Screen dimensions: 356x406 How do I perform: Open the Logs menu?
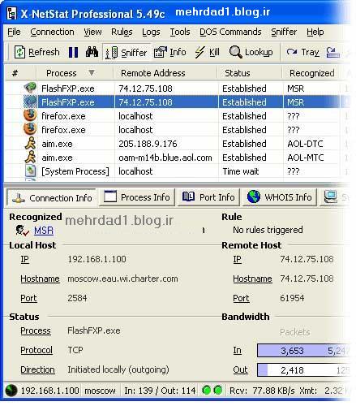tap(151, 32)
